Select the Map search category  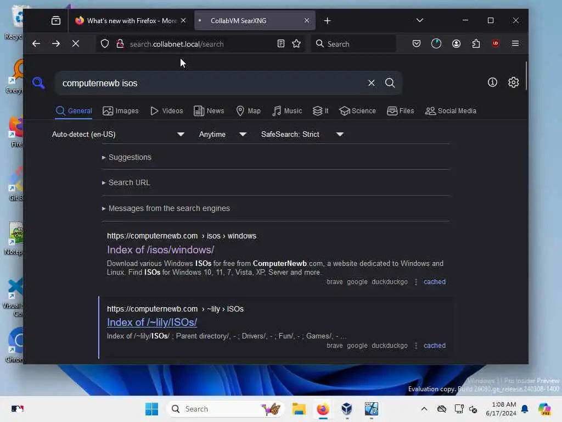pos(249,111)
